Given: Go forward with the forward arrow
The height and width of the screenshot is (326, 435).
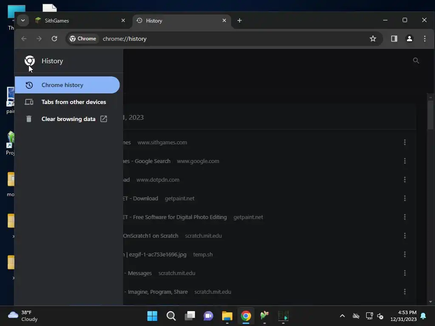Looking at the screenshot, I should (39, 39).
